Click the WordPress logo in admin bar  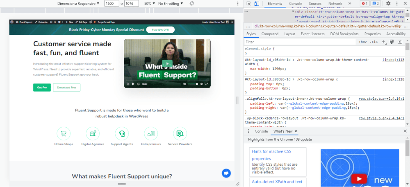tap(12, 22)
